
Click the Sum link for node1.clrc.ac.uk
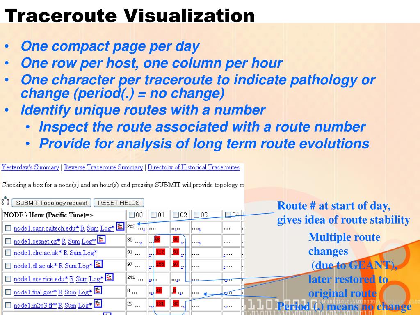pyautogui.click(x=75, y=253)
